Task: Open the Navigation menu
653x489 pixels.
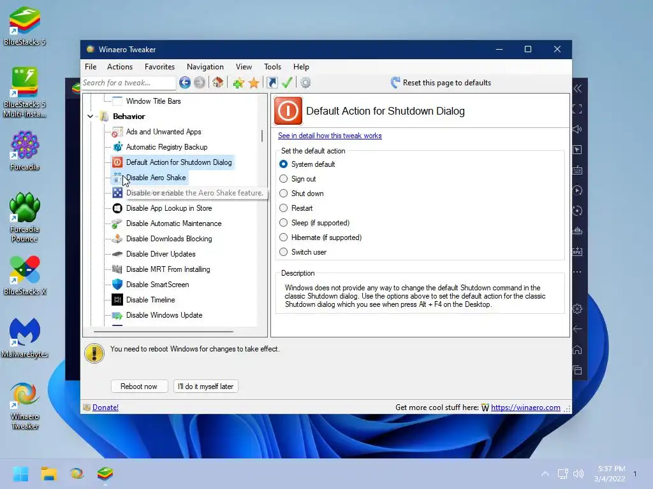Action: pyautogui.click(x=205, y=66)
